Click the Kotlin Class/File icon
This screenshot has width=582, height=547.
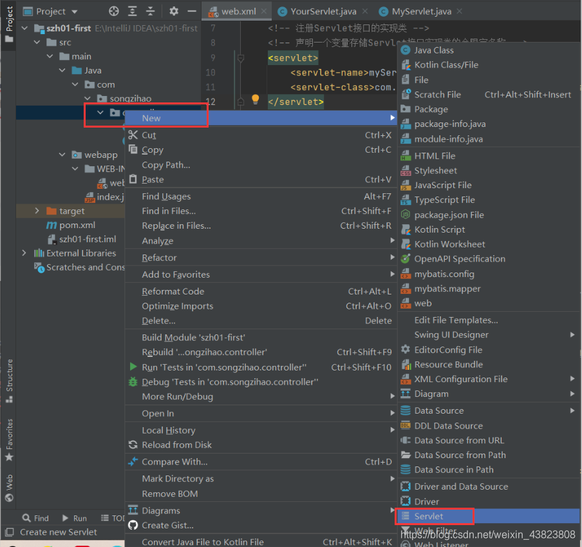pos(406,65)
